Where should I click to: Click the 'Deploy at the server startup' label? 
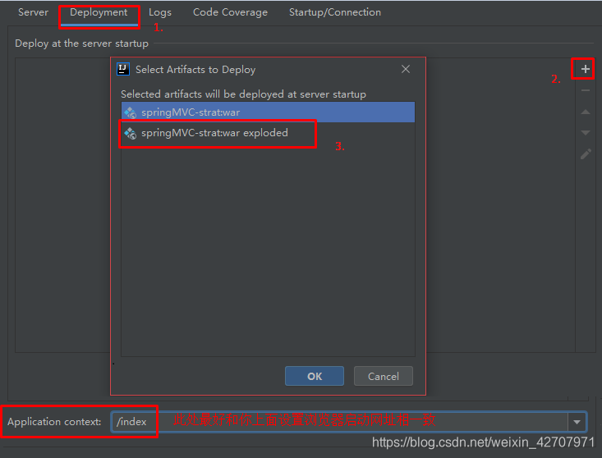click(x=82, y=44)
